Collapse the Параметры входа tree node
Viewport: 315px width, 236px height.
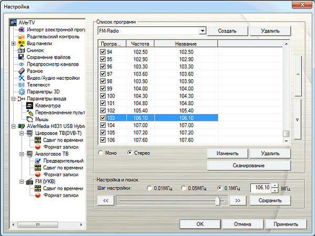coord(14,99)
